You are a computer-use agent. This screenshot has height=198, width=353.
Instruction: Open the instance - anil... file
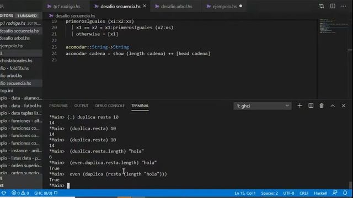pos(21,151)
